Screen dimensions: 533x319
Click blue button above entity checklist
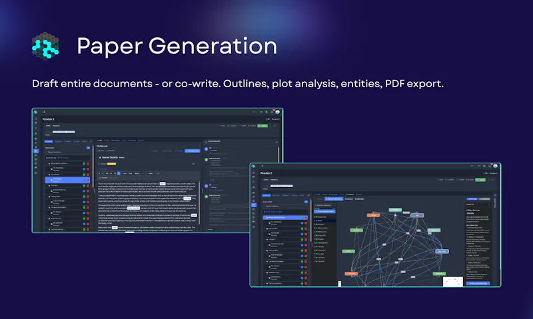pos(324,211)
